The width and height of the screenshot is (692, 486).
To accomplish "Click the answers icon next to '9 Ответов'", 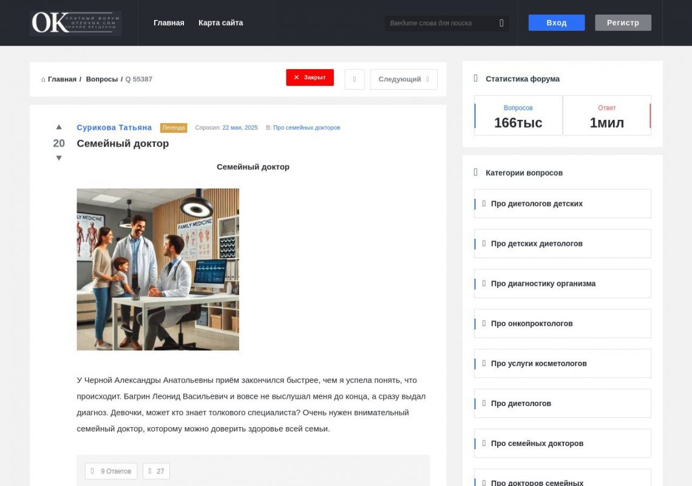I will 92,471.
